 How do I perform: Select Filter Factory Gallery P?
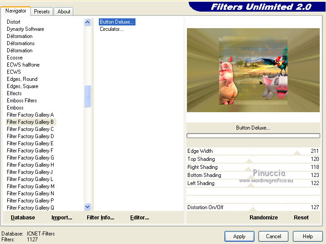click(30, 201)
